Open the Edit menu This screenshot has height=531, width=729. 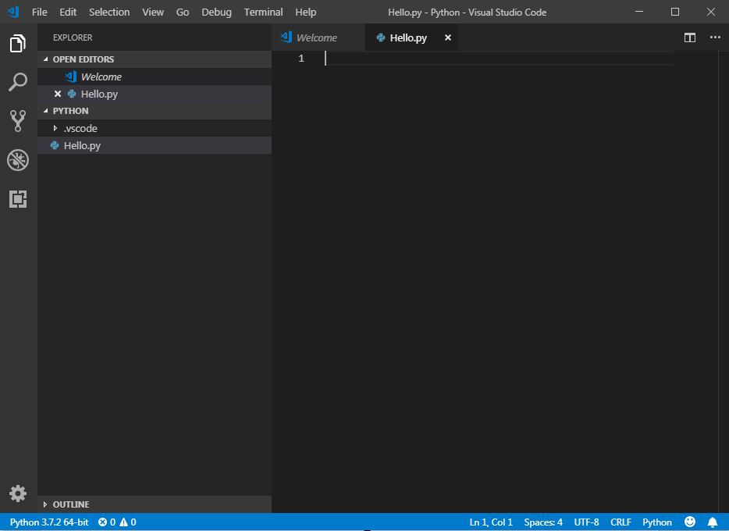click(68, 12)
